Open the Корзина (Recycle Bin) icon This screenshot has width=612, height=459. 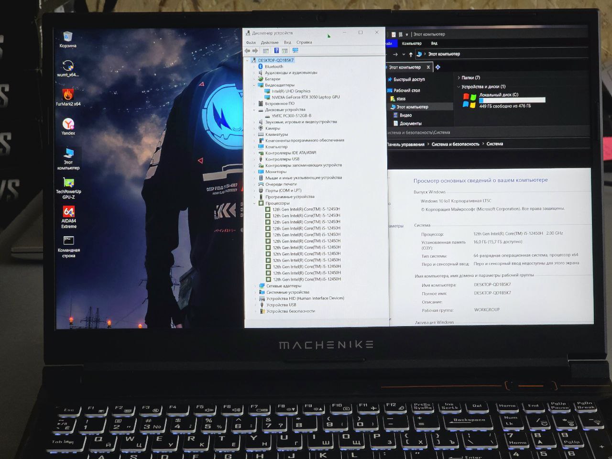tap(67, 37)
